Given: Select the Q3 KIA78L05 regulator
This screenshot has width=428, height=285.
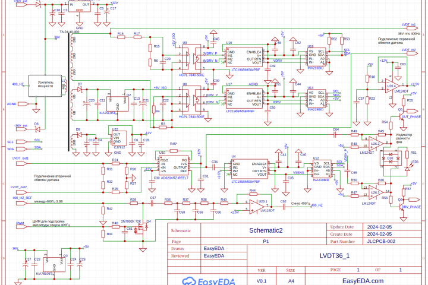Looking at the screenshot, I should coord(54,265).
